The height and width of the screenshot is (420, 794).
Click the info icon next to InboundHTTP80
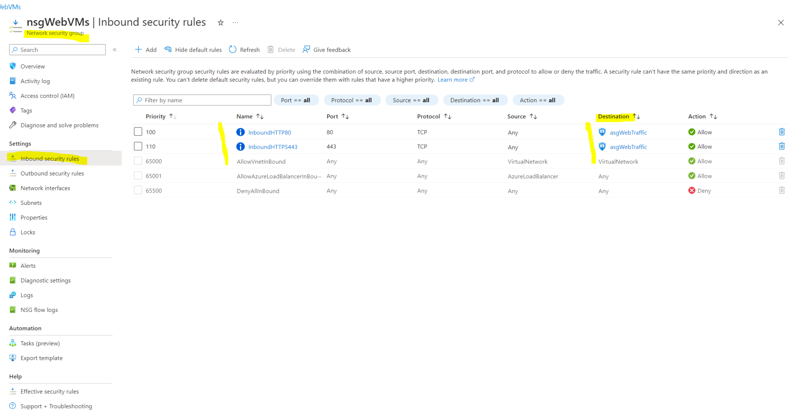(x=240, y=132)
